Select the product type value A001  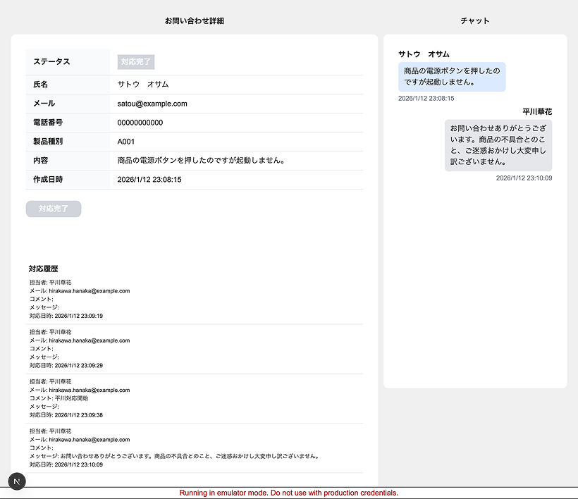point(126,142)
